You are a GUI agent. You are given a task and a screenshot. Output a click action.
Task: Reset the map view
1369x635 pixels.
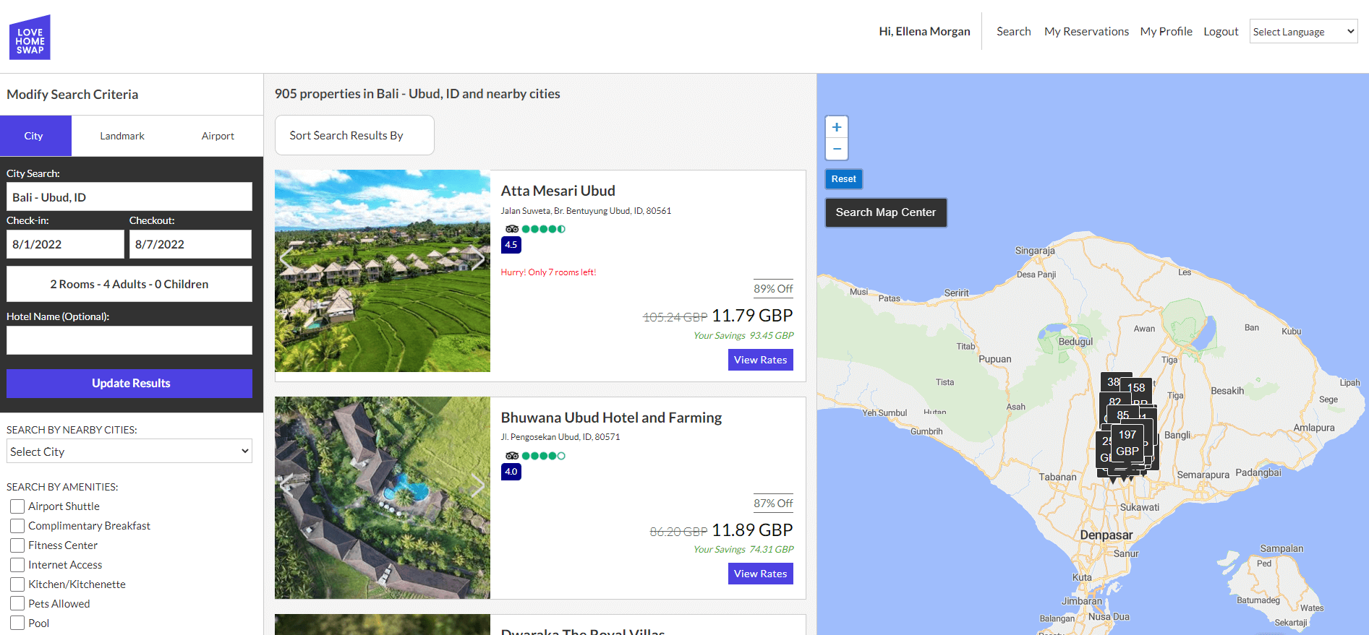843,178
